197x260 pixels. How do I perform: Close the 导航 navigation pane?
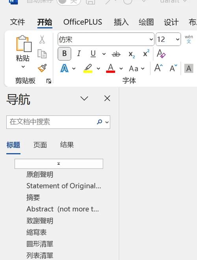tap(107, 98)
